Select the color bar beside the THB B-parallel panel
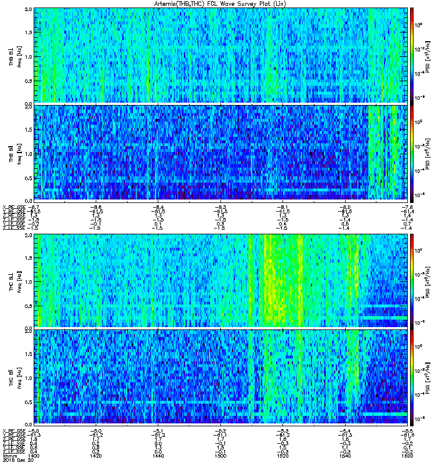The height and width of the screenshot is (464, 435). point(412,153)
